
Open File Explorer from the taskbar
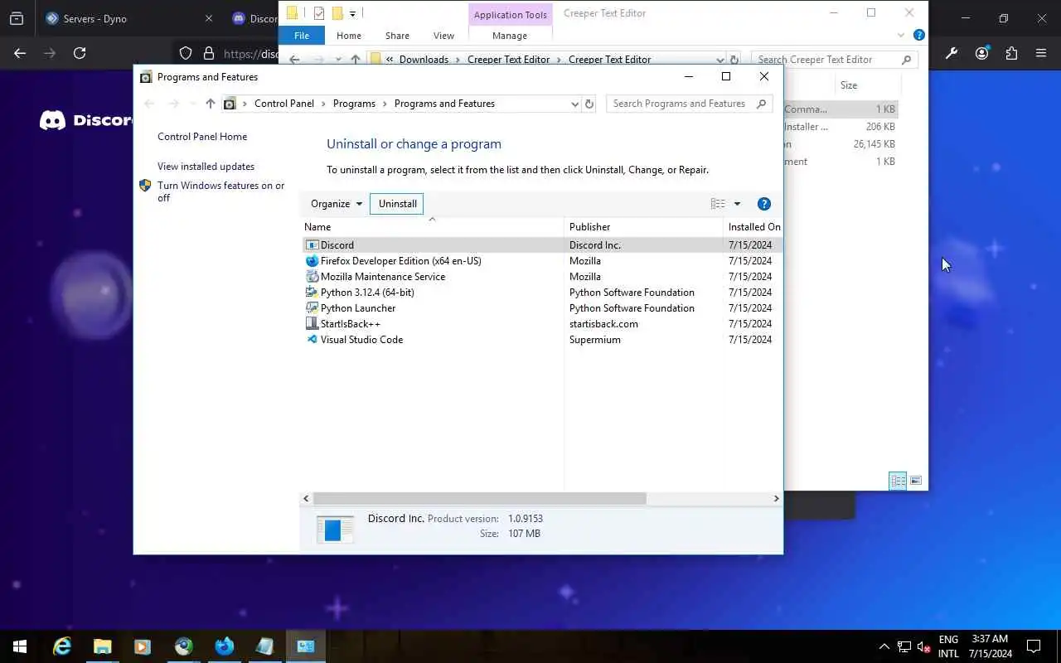102,646
